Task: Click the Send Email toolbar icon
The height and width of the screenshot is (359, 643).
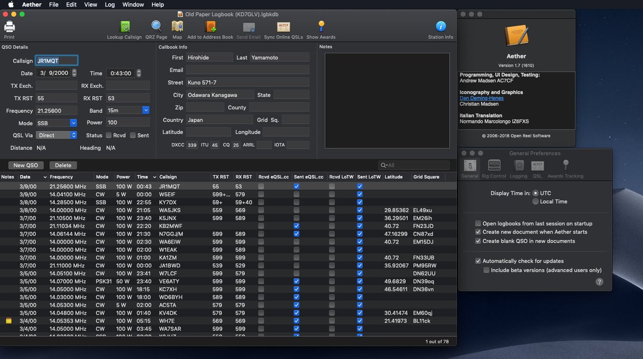Action: (248, 27)
